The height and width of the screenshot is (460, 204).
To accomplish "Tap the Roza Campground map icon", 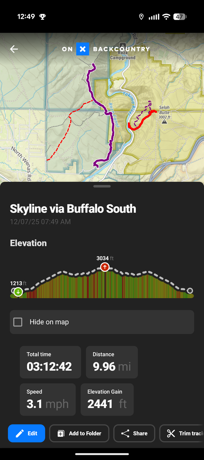I will (123, 46).
